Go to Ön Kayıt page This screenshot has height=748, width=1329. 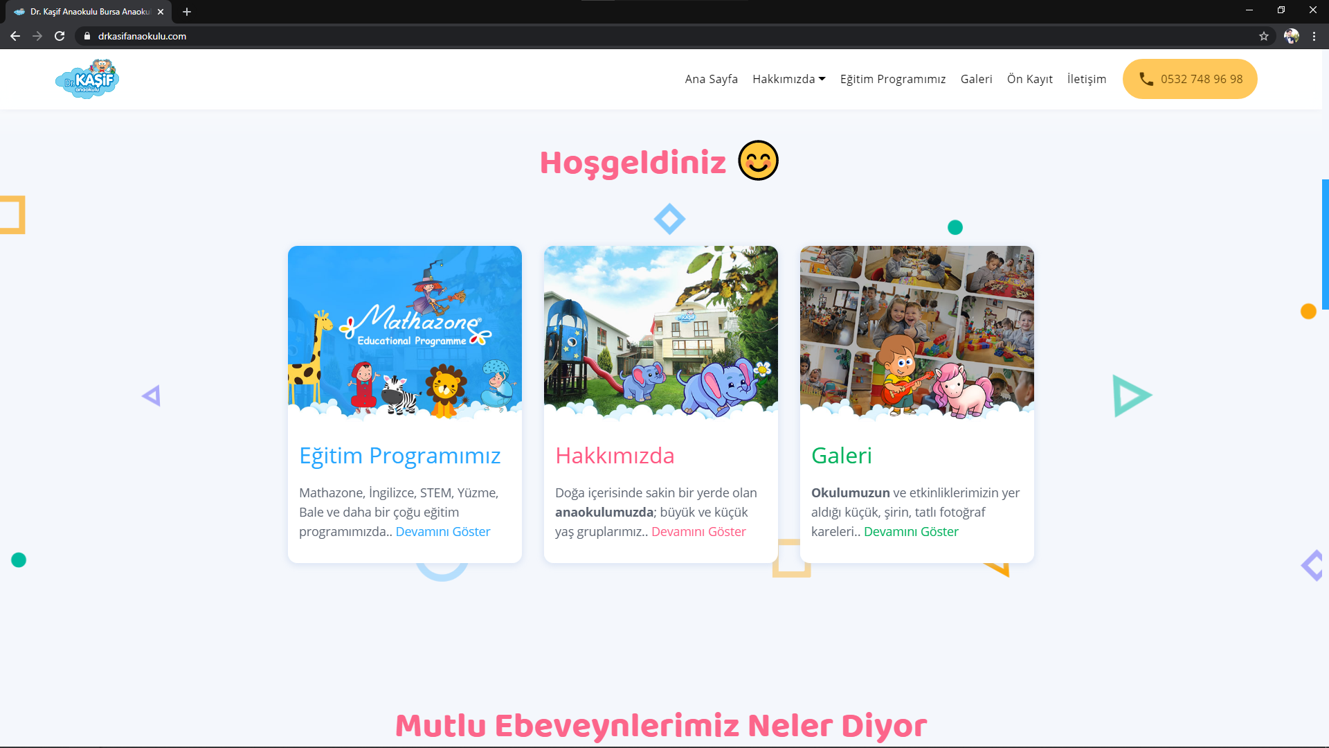(x=1029, y=79)
